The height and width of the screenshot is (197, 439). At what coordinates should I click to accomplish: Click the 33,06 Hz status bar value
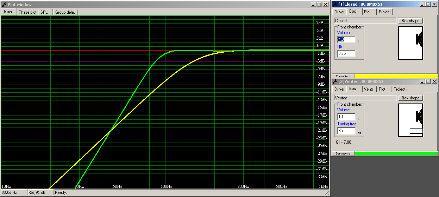pyautogui.click(x=9, y=192)
